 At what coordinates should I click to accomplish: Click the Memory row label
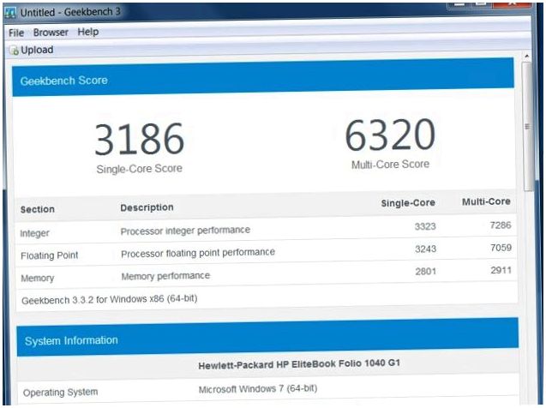tap(38, 279)
